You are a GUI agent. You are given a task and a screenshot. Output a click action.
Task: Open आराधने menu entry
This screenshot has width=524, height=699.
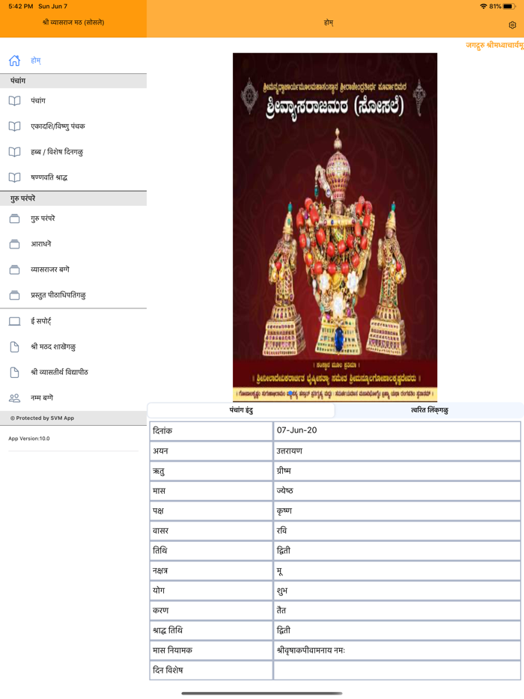click(x=73, y=244)
